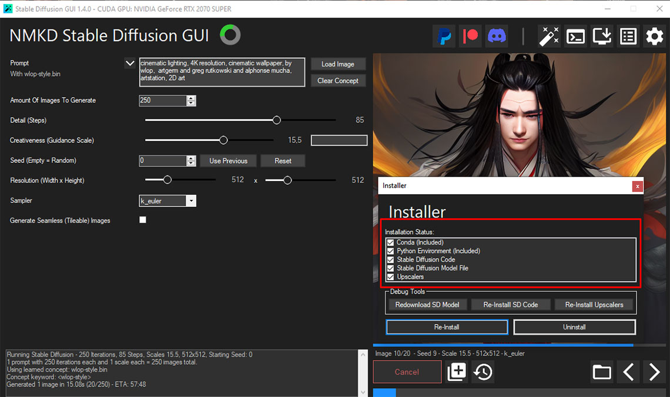
Task: Click the log panel scroll down arrow
Action: pos(363,392)
